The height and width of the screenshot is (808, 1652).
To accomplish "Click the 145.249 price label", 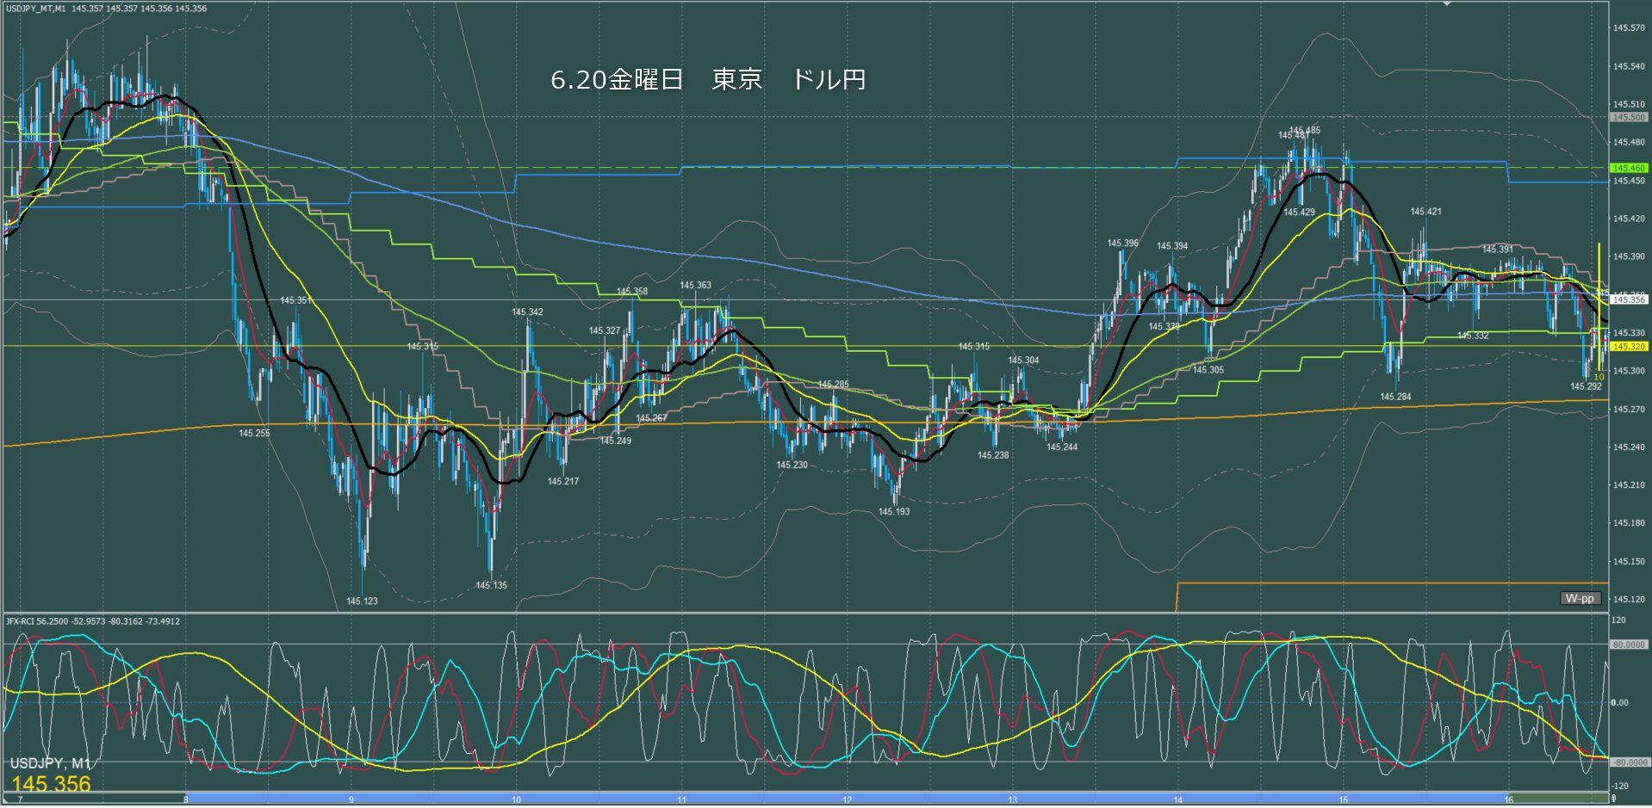I will [616, 441].
